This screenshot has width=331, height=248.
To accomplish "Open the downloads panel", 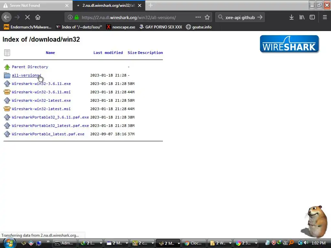I will [292, 17].
